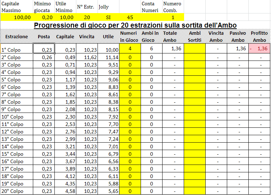
Task: Click the N° Estr. value 20
Action: click(87, 17)
